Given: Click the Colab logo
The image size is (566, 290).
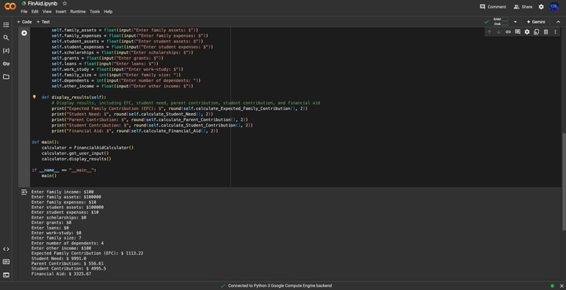Looking at the screenshot, I should click(x=10, y=6).
